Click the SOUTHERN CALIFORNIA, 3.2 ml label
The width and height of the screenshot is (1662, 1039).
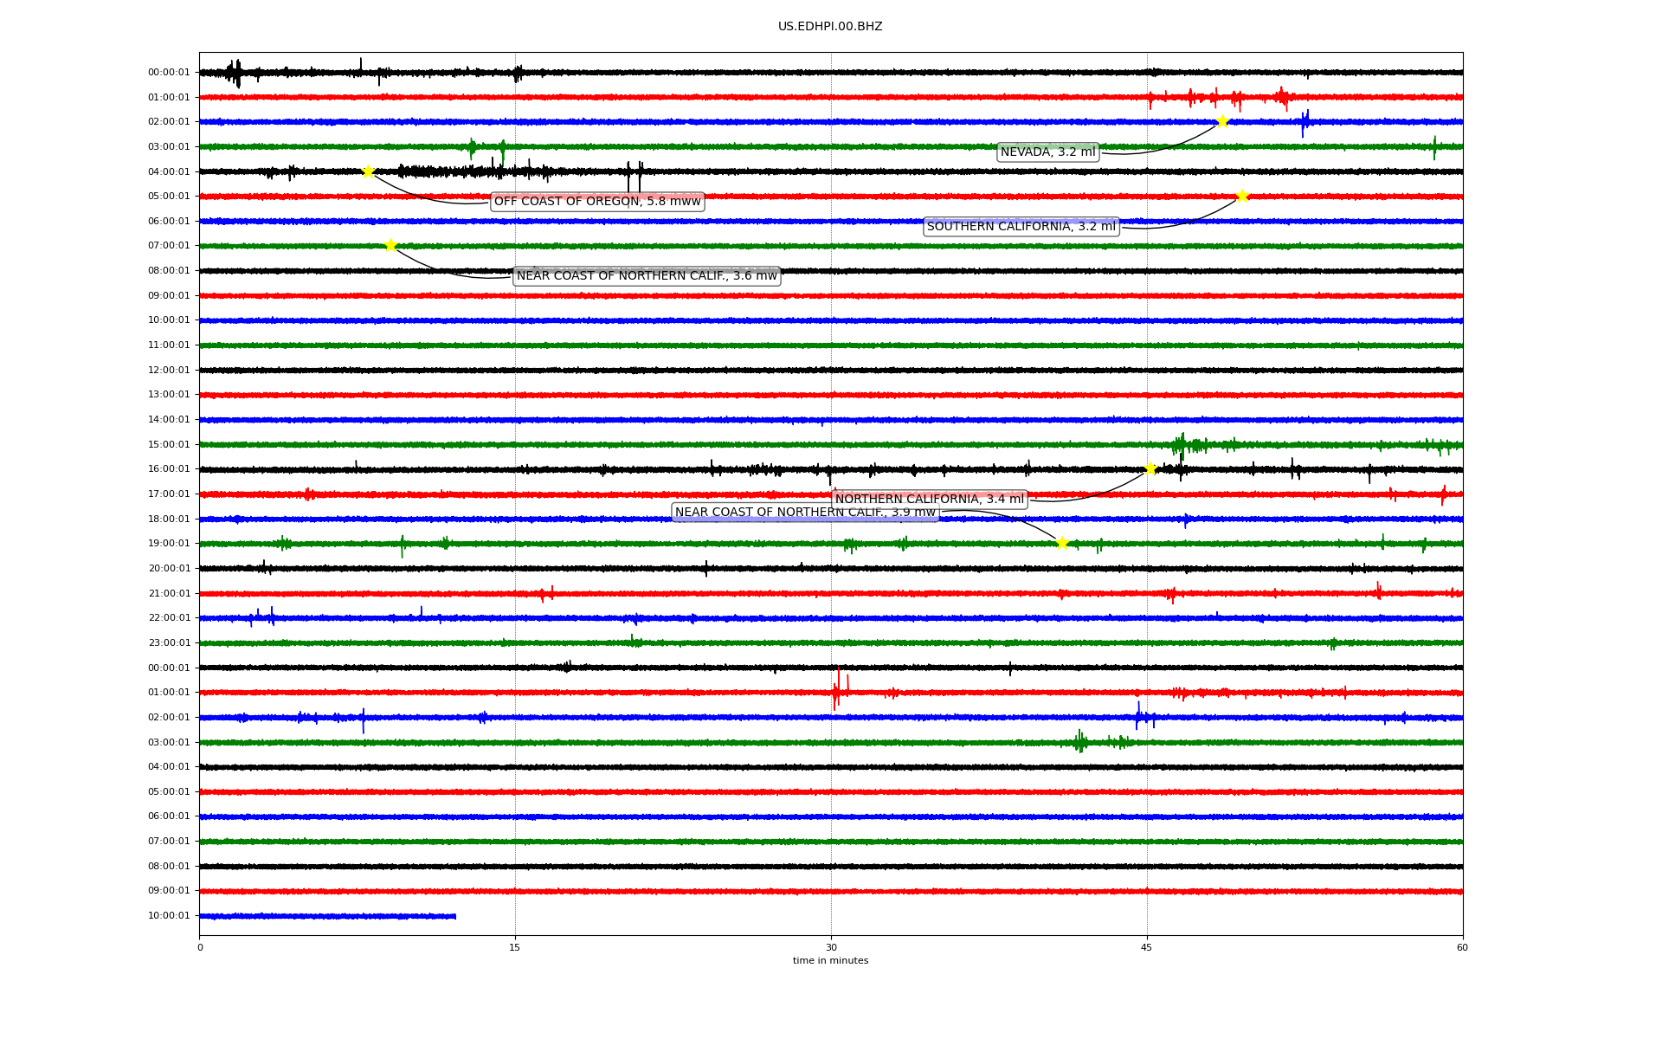(x=1021, y=227)
